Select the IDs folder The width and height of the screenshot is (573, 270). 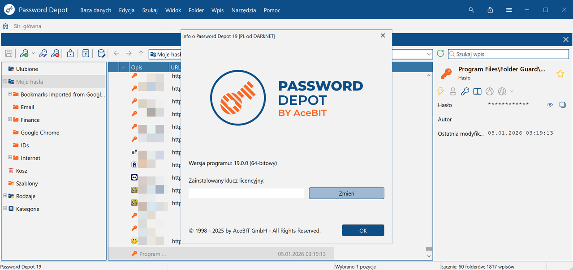[25, 145]
